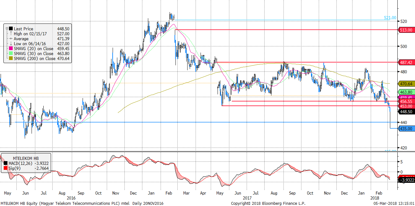Viewport: 415px width, 206px height.
Task: Collapse the Last Price legend tree
Action: tap(6, 29)
